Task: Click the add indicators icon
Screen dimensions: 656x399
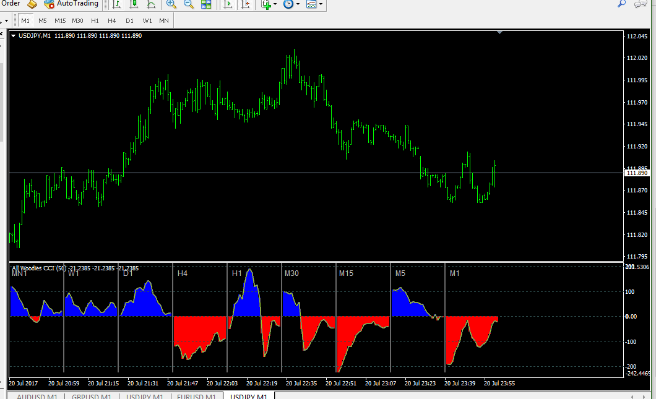Action: click(x=266, y=4)
